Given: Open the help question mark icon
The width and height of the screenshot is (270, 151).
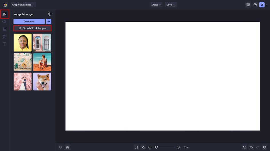Looking at the screenshot, I should [255, 5].
